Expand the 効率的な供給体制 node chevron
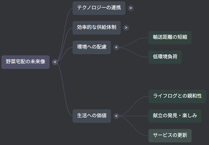209x145 pixels. pos(126,28)
